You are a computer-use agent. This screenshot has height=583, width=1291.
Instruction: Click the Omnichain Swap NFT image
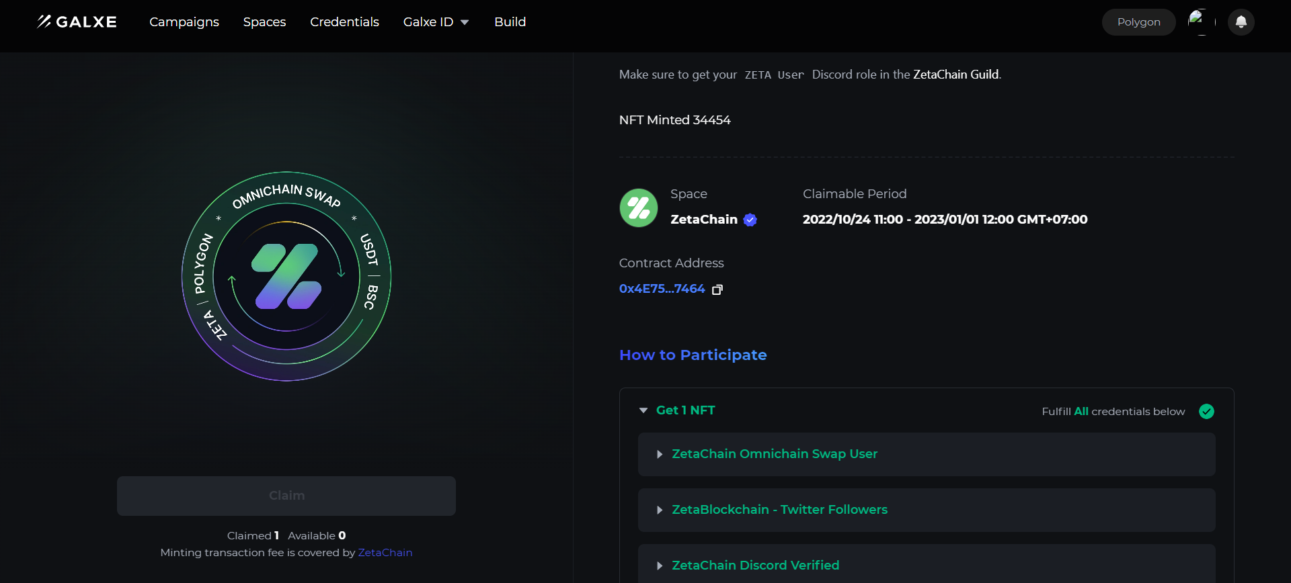[286, 276]
